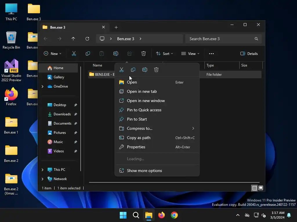The height and width of the screenshot is (222, 297).
Task: Click chevron before Ben.exe 3 in address bar
Action: coord(111,39)
